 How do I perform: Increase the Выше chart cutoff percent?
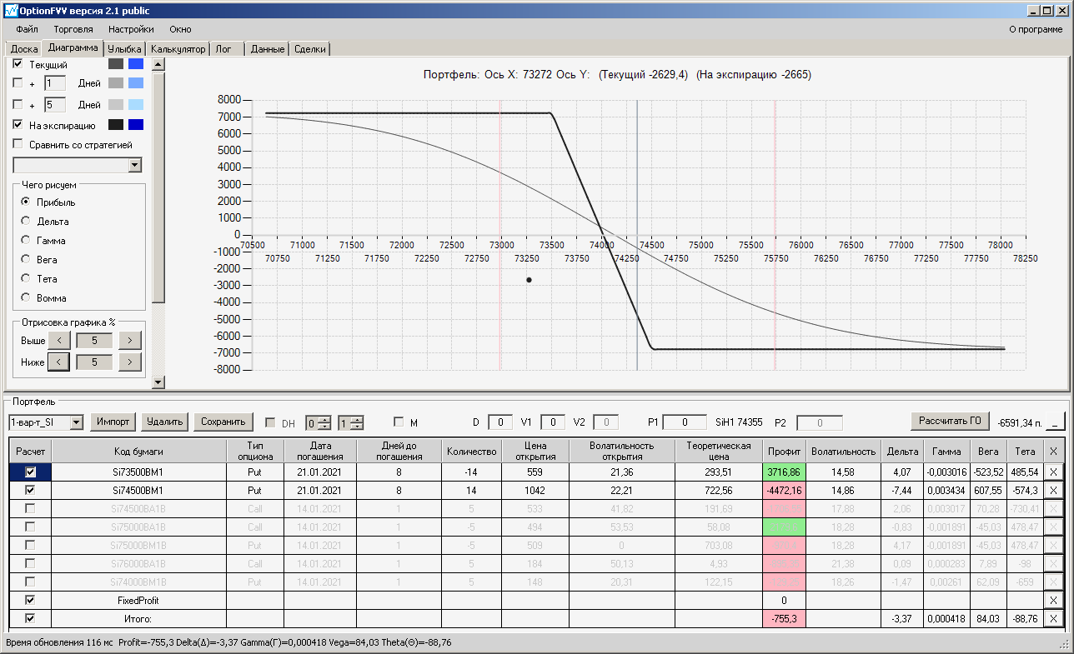pyautogui.click(x=130, y=341)
